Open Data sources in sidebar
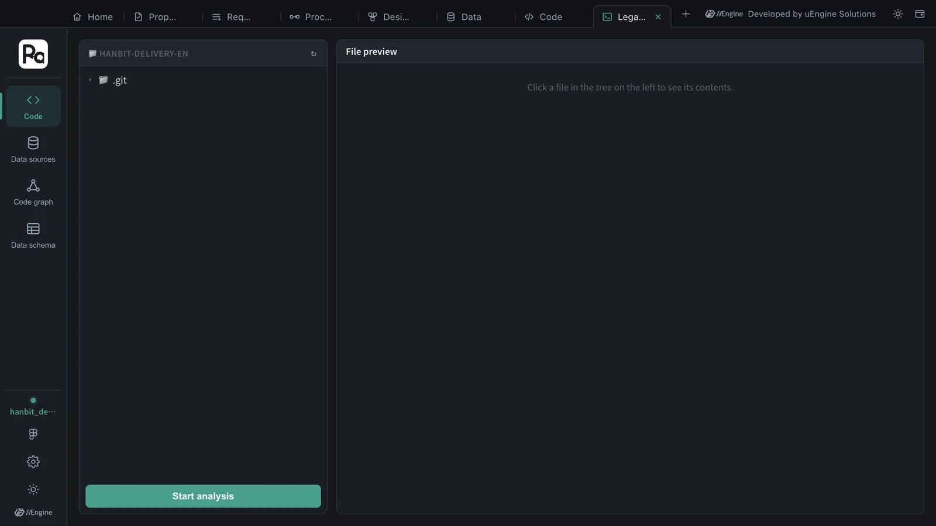Screen dimensions: 936x526 click(33, 150)
